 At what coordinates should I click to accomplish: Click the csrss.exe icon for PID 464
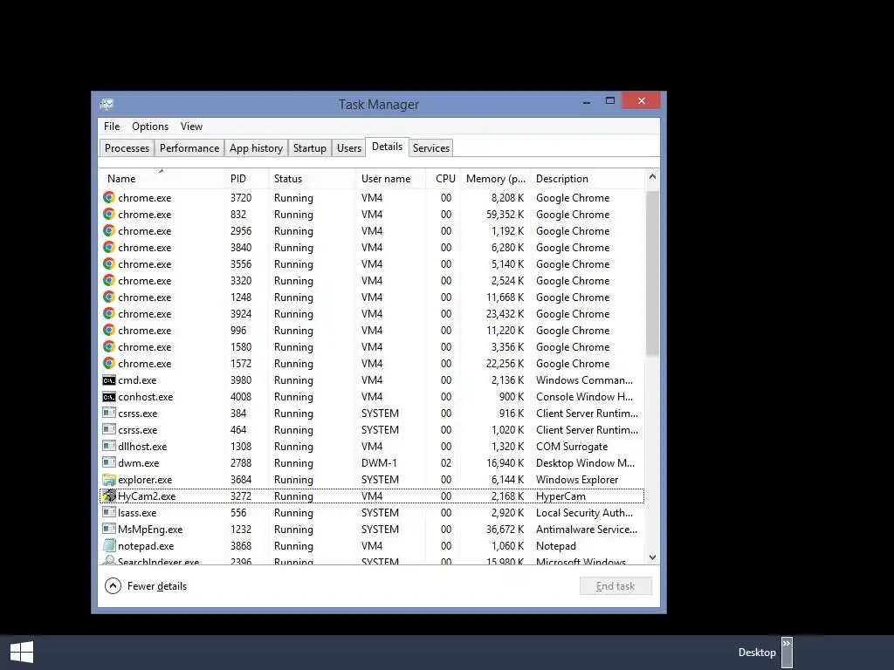click(x=109, y=429)
